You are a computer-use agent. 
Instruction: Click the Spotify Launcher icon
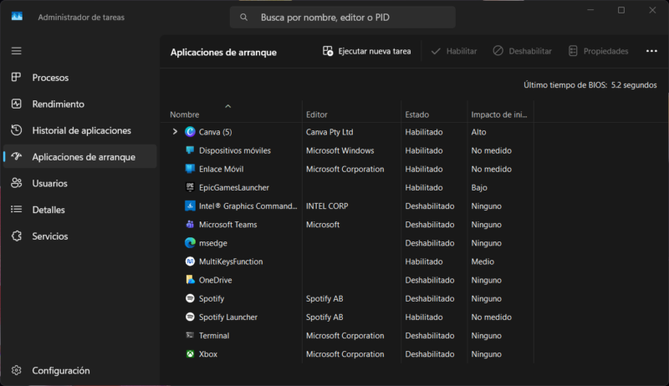[190, 317]
